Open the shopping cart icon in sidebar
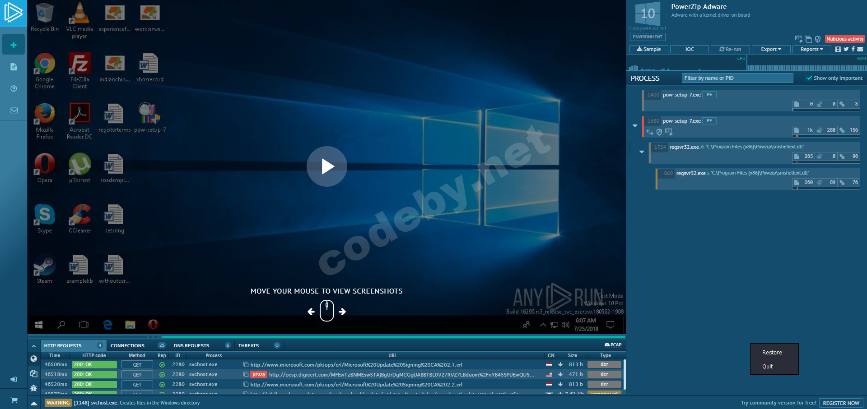The width and height of the screenshot is (867, 409). (14, 400)
